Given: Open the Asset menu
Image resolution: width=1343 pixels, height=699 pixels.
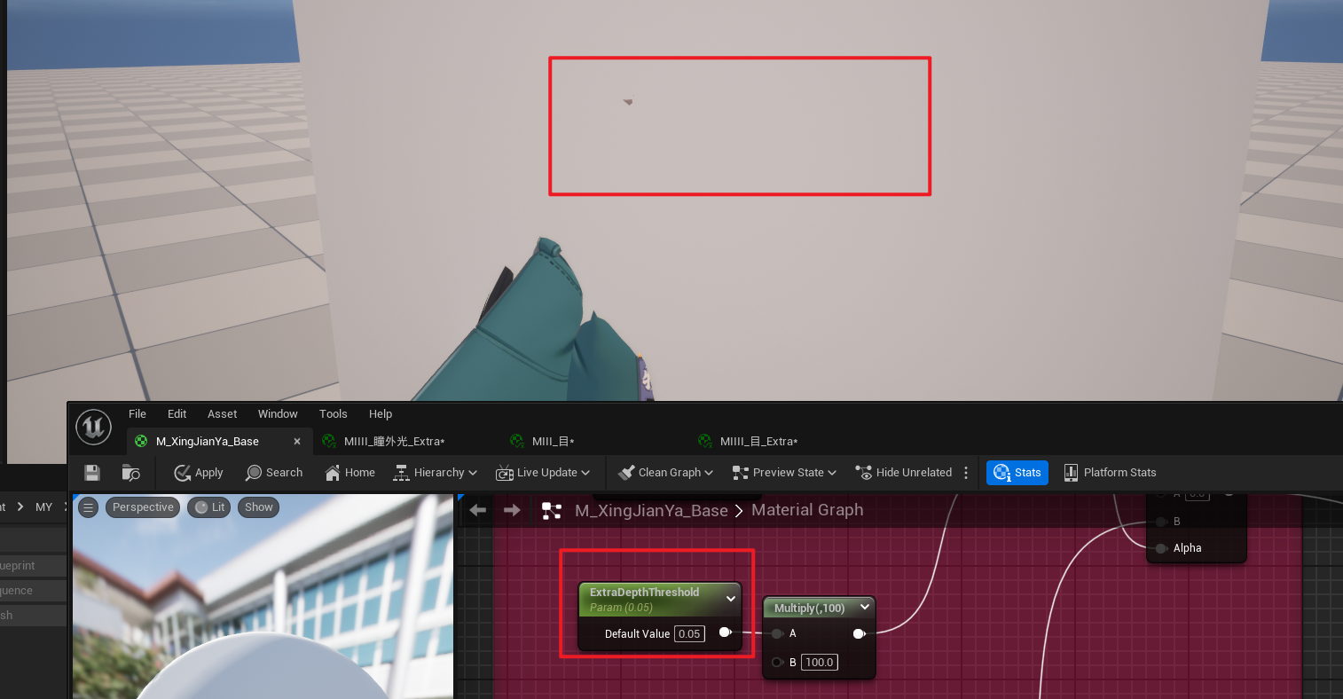Looking at the screenshot, I should tap(222, 414).
